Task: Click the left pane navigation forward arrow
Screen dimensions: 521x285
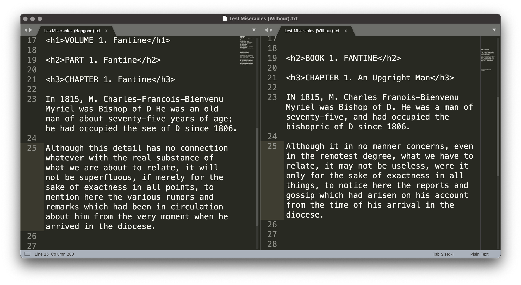Action: pos(31,30)
